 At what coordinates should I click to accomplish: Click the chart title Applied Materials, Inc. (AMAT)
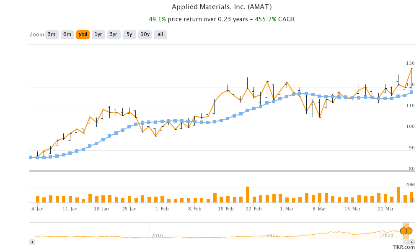222,7
